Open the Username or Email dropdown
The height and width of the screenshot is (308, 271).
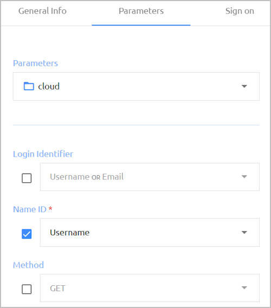pyautogui.click(x=150, y=177)
